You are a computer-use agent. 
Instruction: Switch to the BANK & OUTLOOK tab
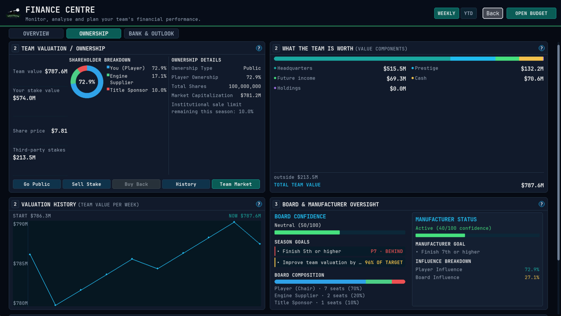tap(151, 34)
